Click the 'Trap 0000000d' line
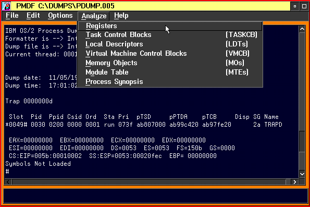310x207 pixels. click(29, 101)
